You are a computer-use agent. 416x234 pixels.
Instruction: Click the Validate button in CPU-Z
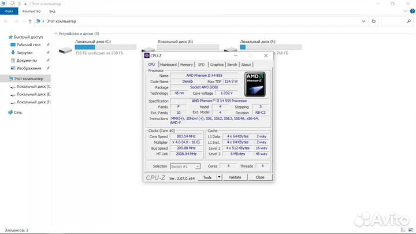tap(235, 177)
